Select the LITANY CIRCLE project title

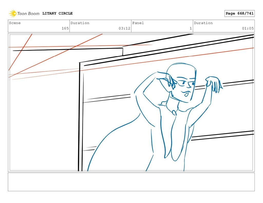[x=57, y=13]
